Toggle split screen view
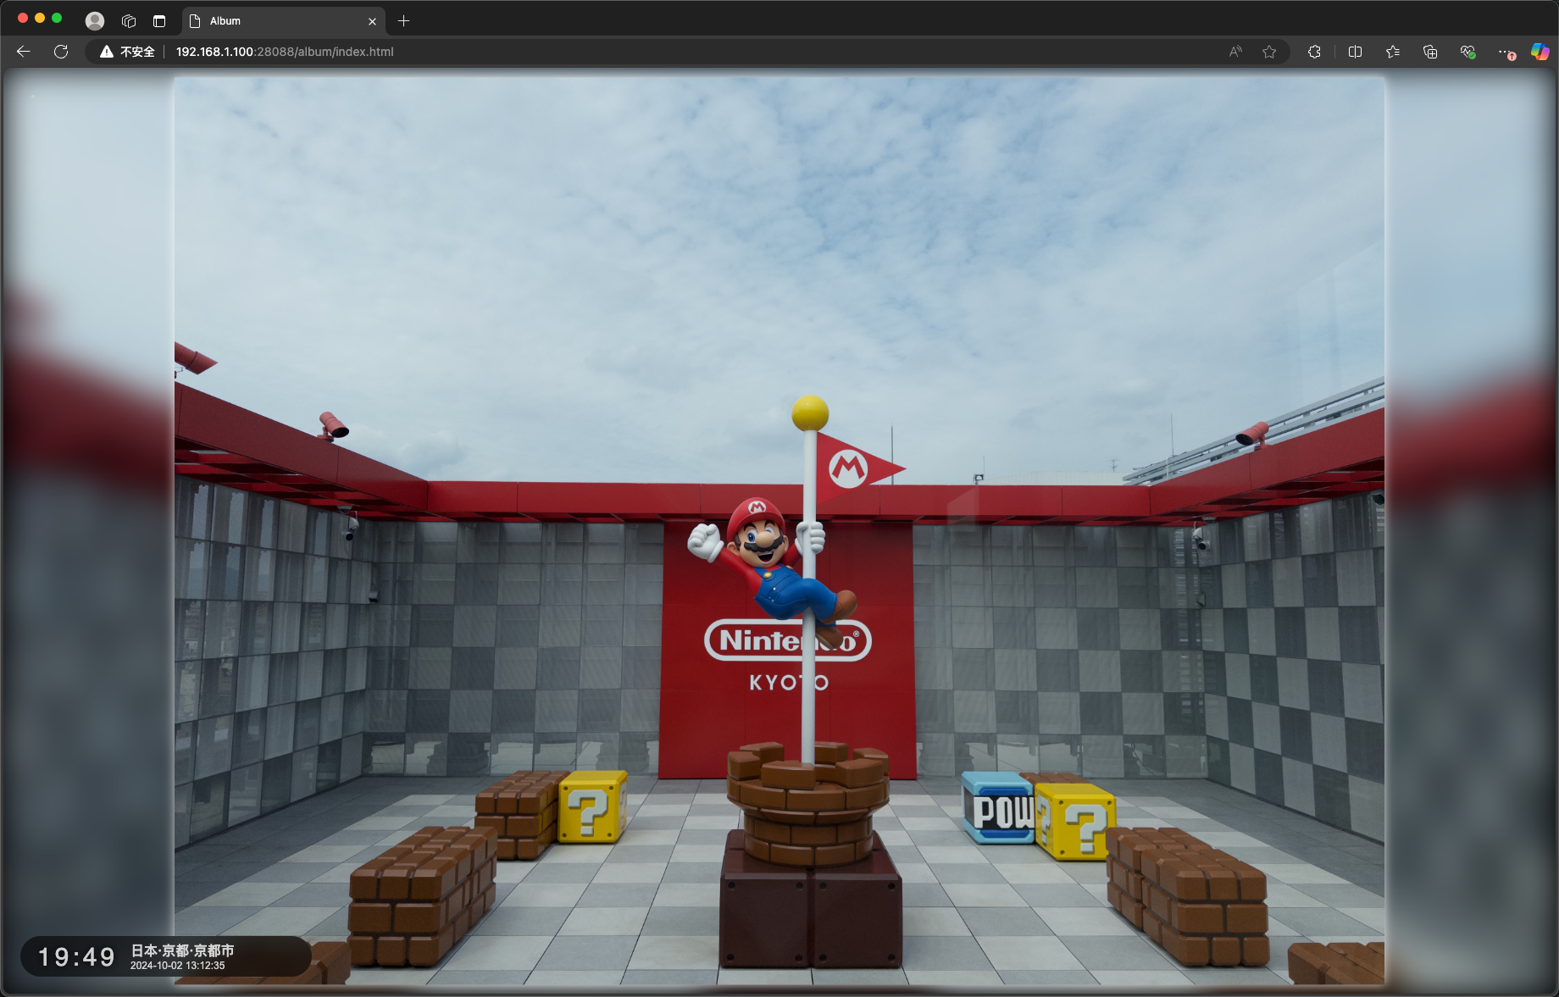The image size is (1559, 997). [1355, 52]
